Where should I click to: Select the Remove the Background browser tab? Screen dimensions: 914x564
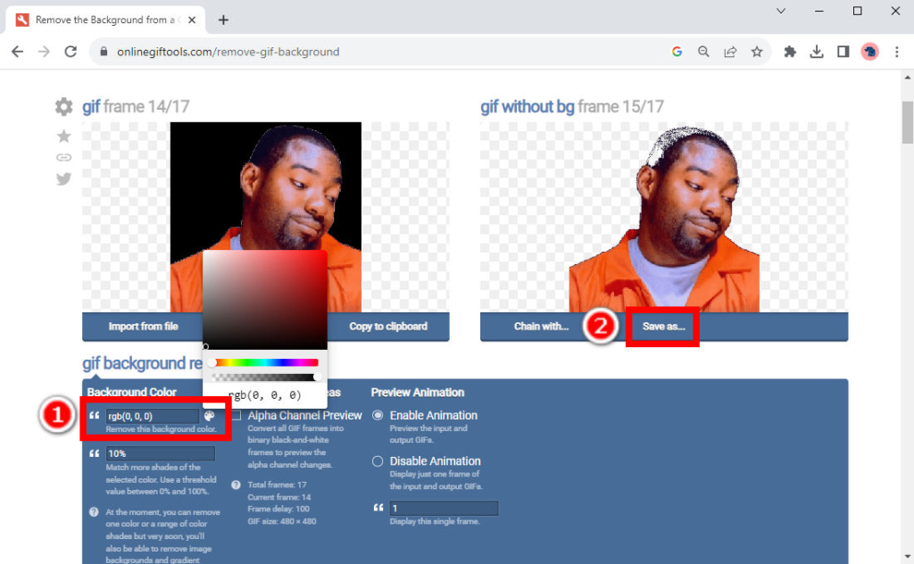(x=98, y=19)
